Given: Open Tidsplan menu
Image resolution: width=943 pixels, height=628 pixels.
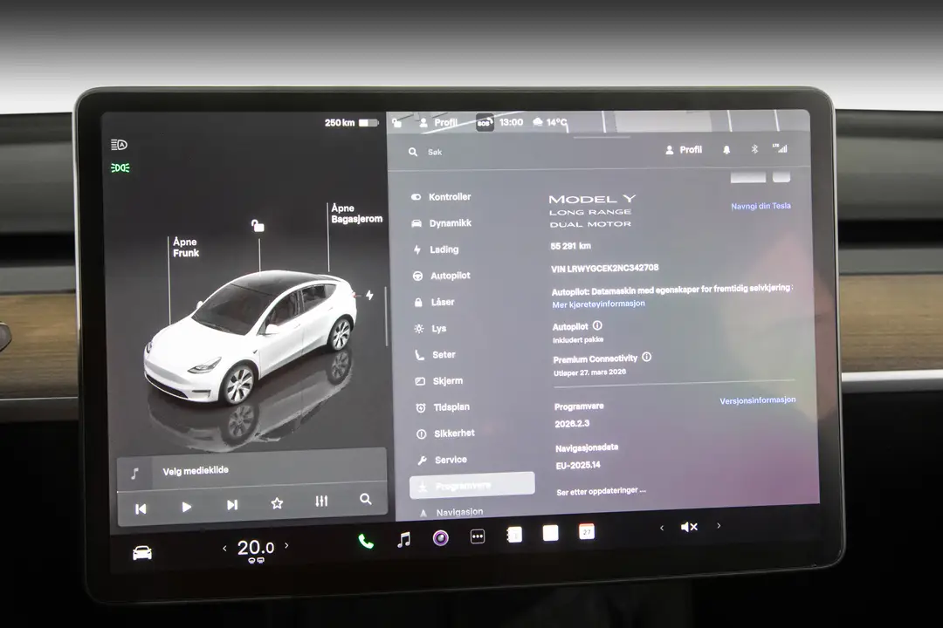Looking at the screenshot, I should coord(444,407).
